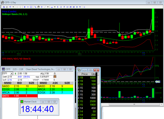This screenshot has height=119, width=164.
Task: Click the bid-side MMID column header
Action: coord(8,83)
